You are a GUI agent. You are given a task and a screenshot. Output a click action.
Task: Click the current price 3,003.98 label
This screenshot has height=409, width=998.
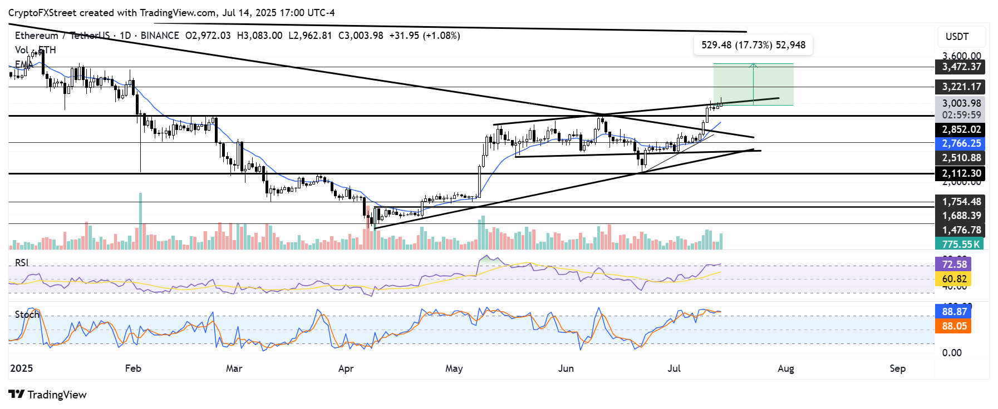pyautogui.click(x=961, y=103)
